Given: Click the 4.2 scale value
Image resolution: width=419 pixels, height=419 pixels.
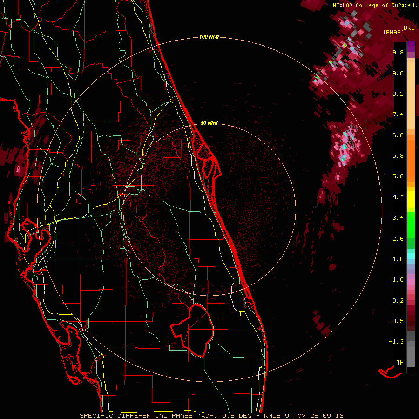Looking at the screenshot, I should [398, 197].
